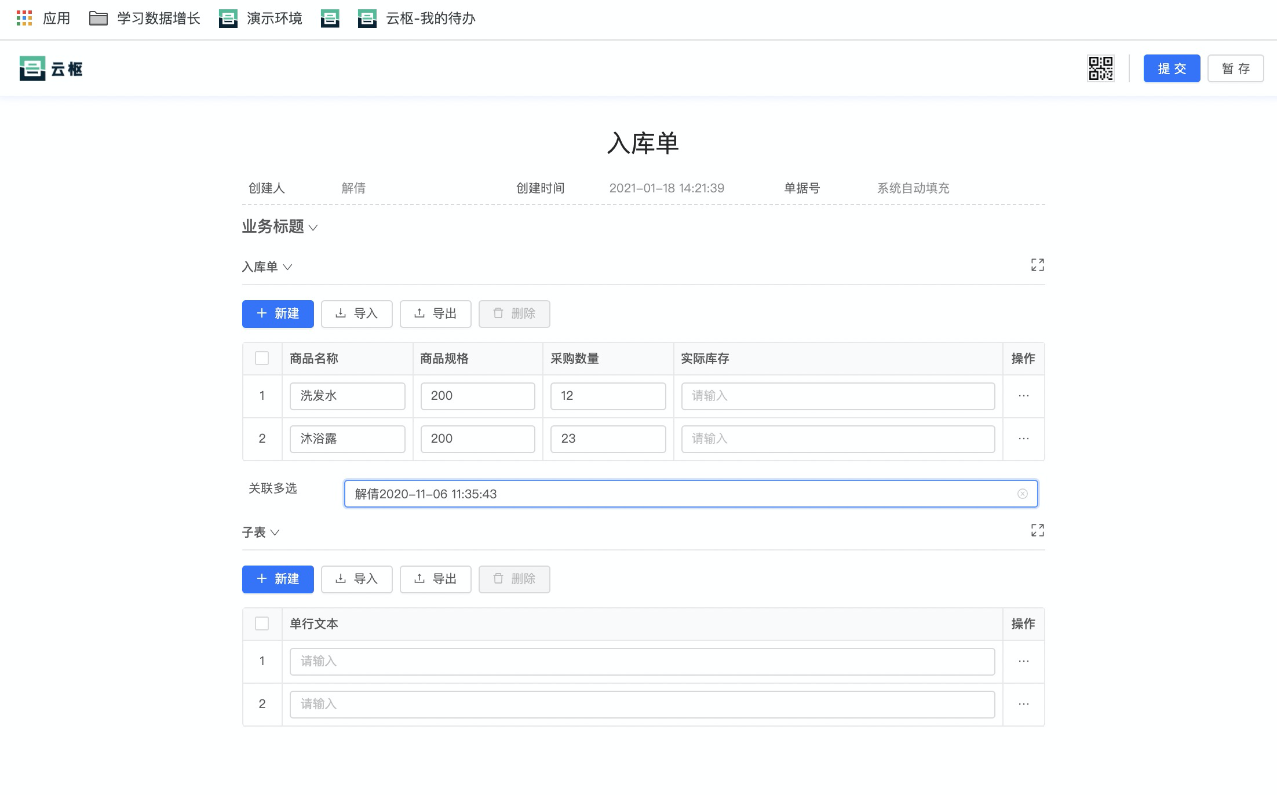Edit 采购数量 field showing 12
The height and width of the screenshot is (795, 1277).
coord(608,396)
